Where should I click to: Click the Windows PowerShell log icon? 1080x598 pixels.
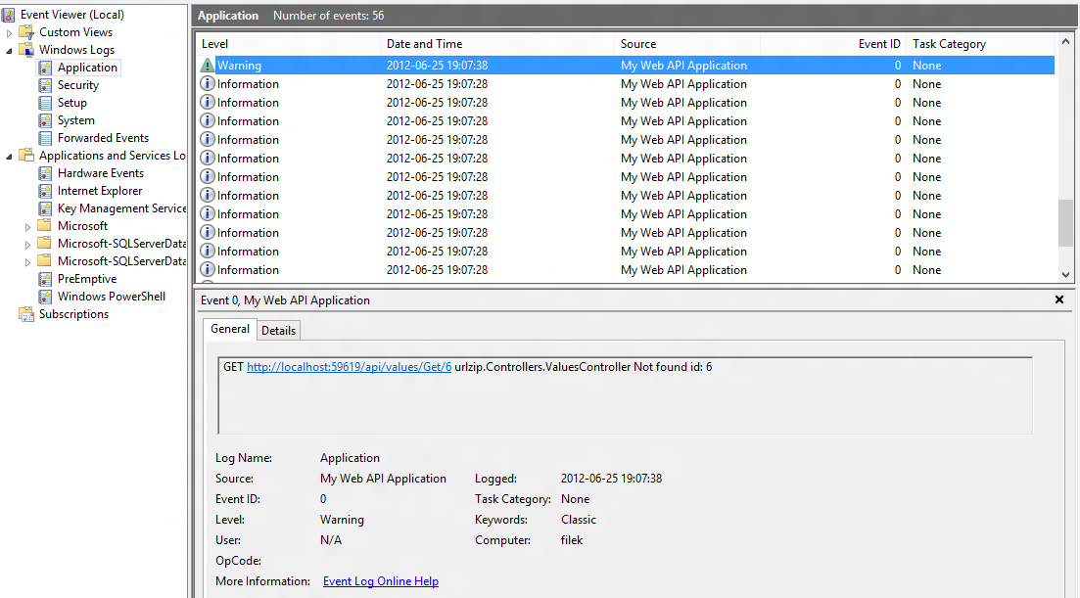point(45,297)
